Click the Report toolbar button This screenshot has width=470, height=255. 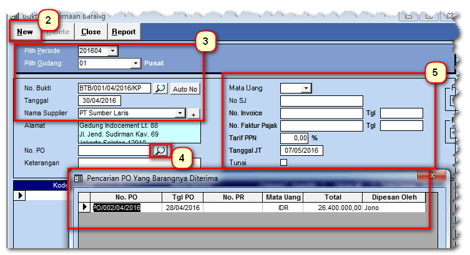pos(123,32)
